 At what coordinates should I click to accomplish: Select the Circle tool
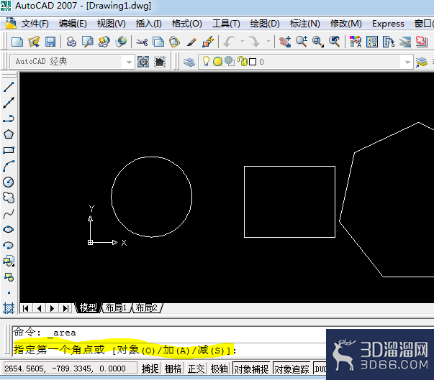pos(9,182)
